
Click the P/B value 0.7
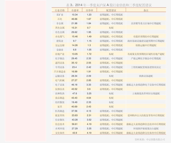click(89, 28)
